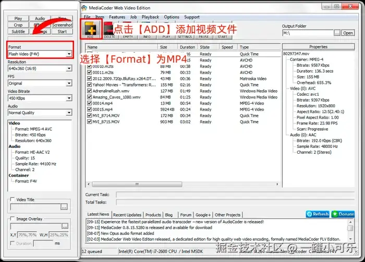Image resolution: width=365 pixels, height=262 pixels.
Task: Click the Audio button in the left panel
Action: pos(40,18)
